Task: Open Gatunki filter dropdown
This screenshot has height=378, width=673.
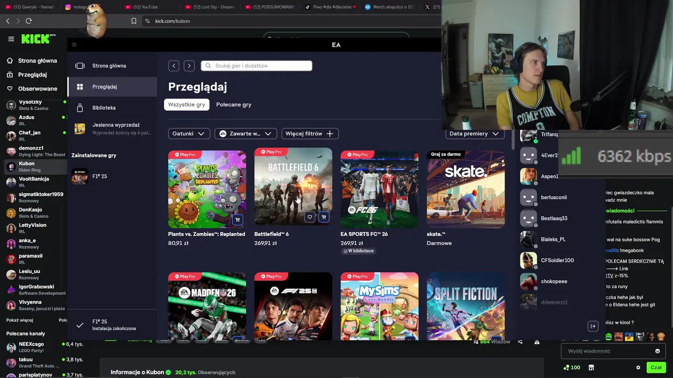Action: click(x=189, y=133)
